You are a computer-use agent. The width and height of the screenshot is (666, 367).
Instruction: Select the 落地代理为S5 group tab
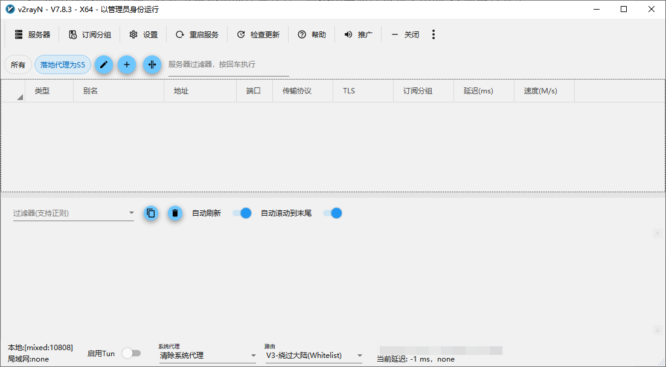pos(63,65)
